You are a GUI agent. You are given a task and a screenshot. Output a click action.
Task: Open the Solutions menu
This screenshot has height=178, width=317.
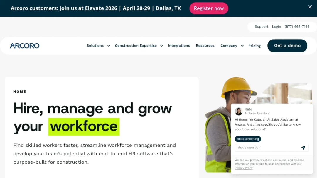(95, 46)
